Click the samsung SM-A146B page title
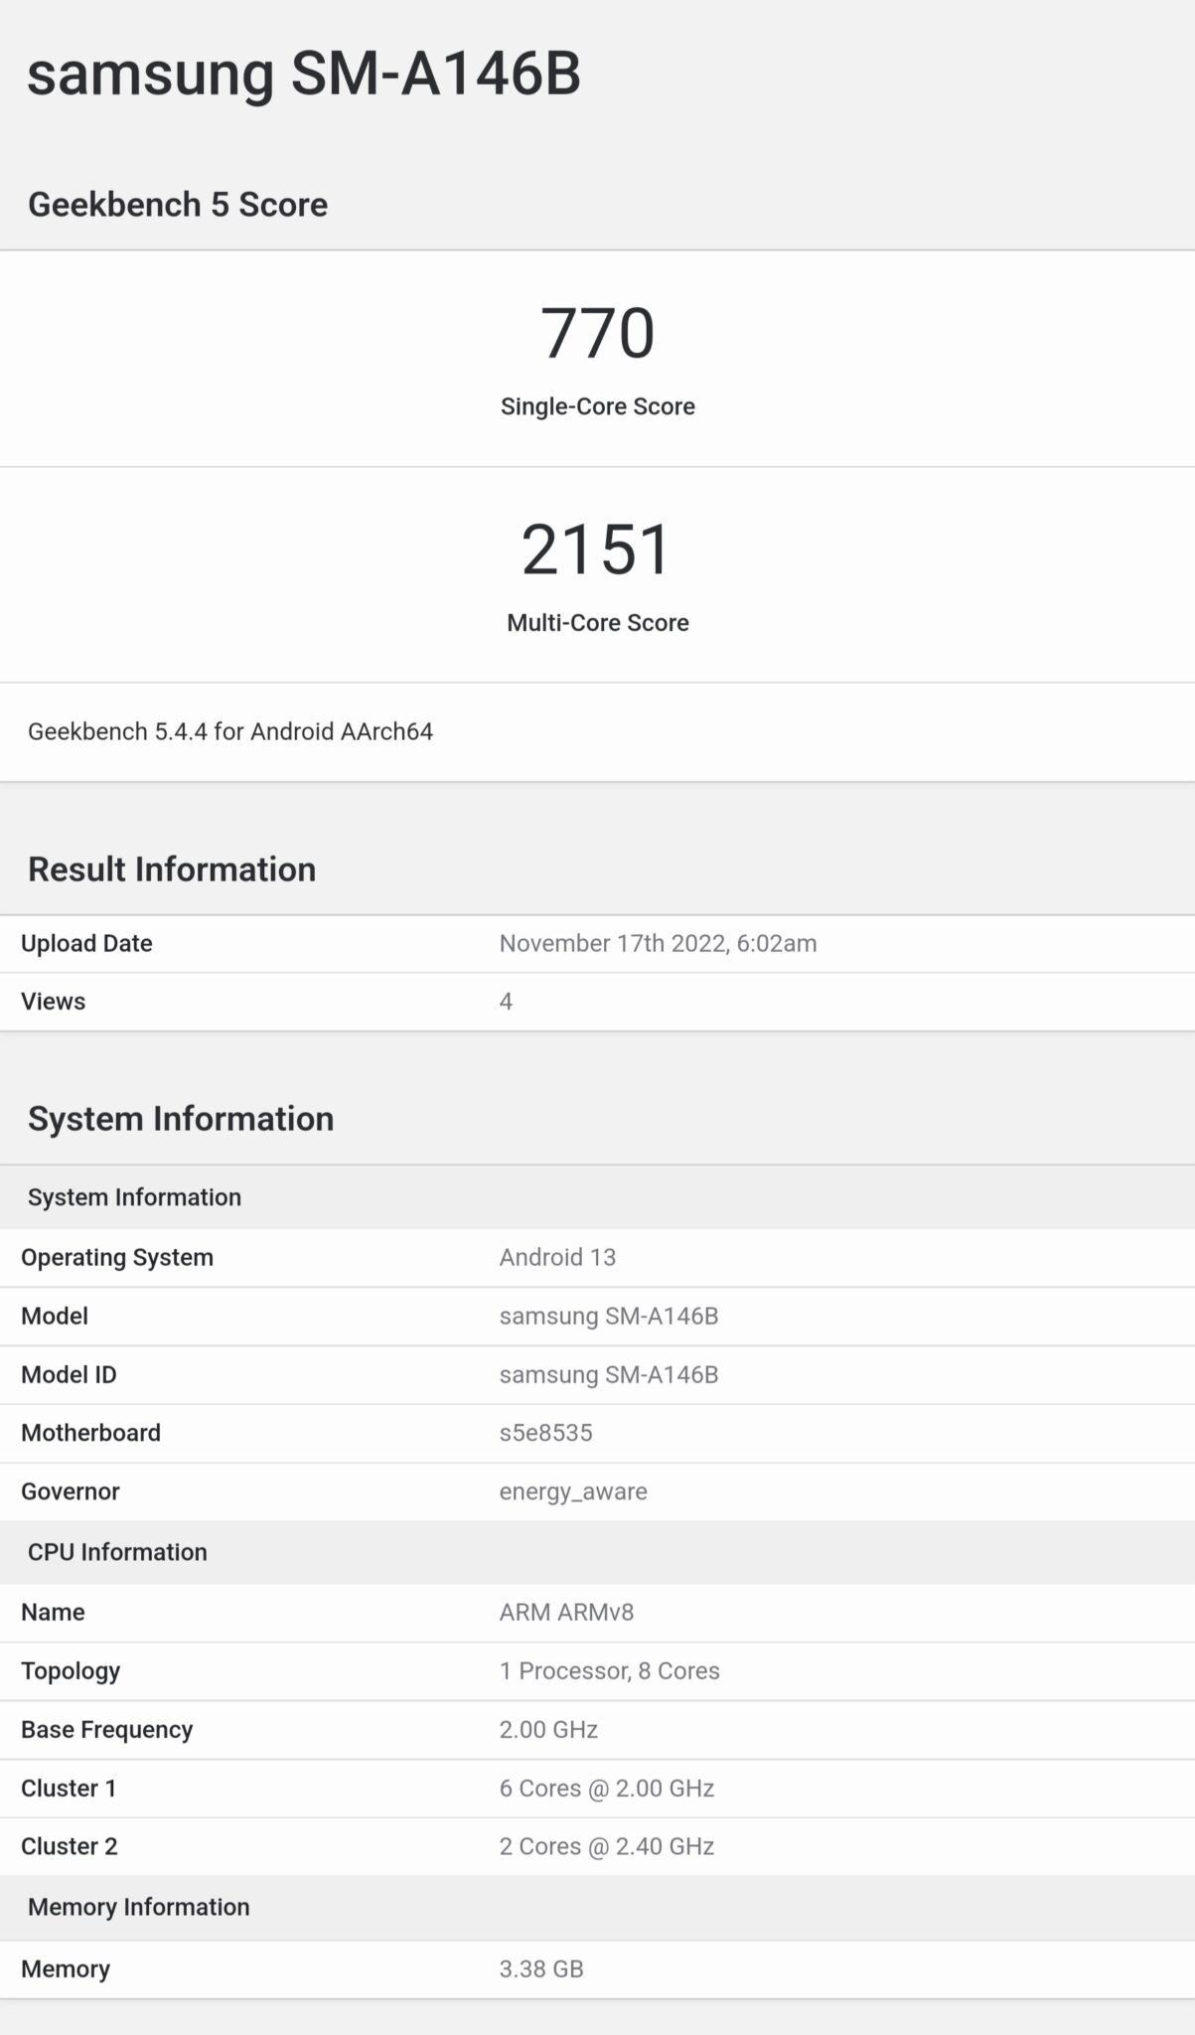 pos(303,75)
